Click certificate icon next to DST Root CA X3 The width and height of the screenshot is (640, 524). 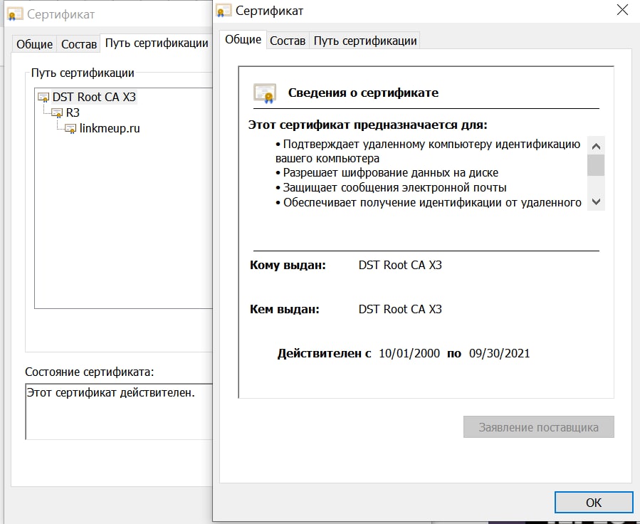pyautogui.click(x=43, y=98)
